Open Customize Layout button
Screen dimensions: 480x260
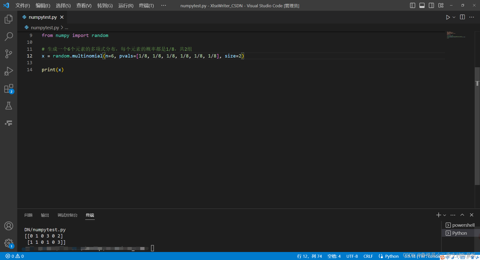click(441, 5)
